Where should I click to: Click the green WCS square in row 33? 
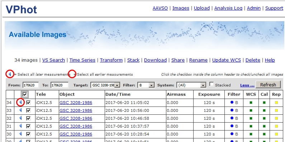point(251,110)
